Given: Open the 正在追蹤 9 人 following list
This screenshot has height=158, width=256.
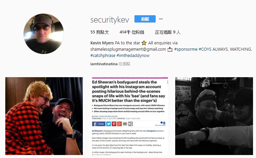Looking at the screenshot, I should [168, 32].
